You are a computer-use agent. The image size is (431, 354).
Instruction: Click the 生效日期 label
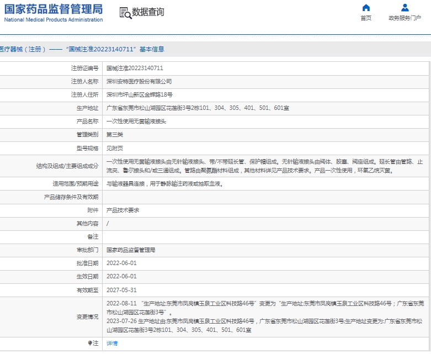click(x=87, y=277)
